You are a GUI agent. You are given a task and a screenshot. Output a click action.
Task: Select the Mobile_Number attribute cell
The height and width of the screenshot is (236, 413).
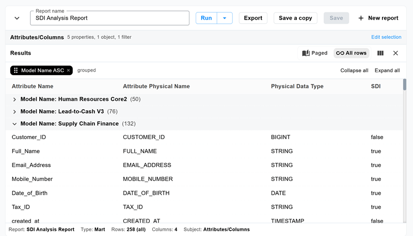(x=32, y=179)
